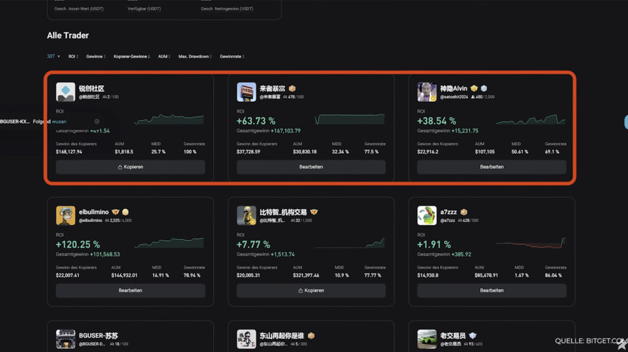Click the circle icon next to wusan
The width and height of the screenshot is (628, 352).
click(x=97, y=121)
